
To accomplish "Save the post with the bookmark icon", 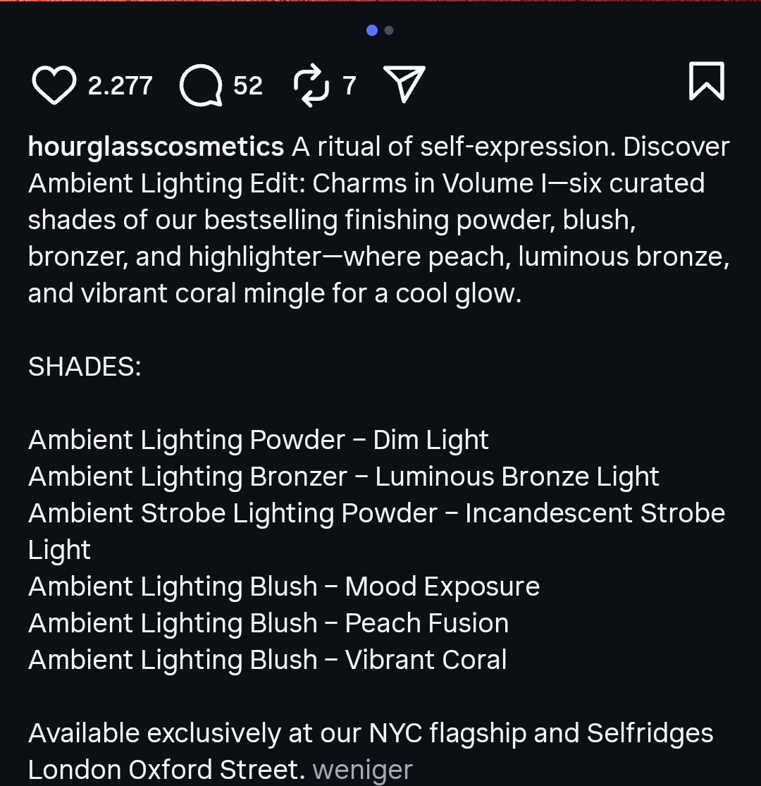I will pyautogui.click(x=706, y=82).
